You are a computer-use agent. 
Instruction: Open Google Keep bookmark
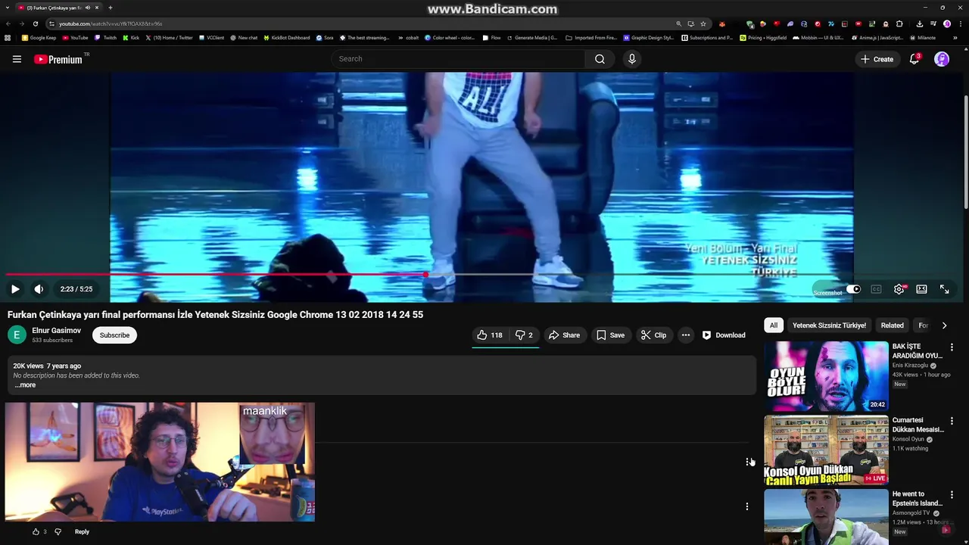(x=39, y=38)
